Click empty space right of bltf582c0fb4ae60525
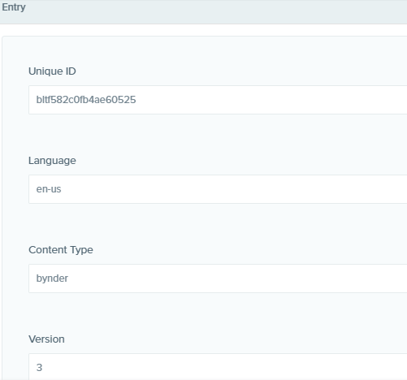407x380 pixels. tap(271, 100)
